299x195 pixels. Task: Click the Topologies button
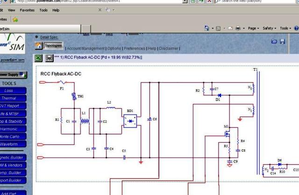tap(53, 46)
